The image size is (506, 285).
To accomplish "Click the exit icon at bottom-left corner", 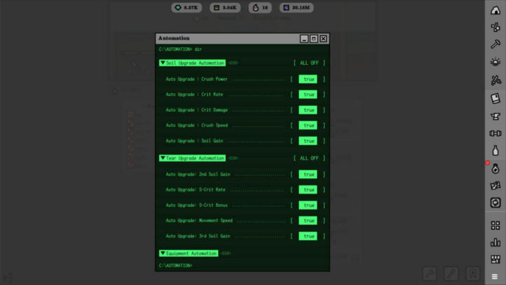I will click(7, 277).
